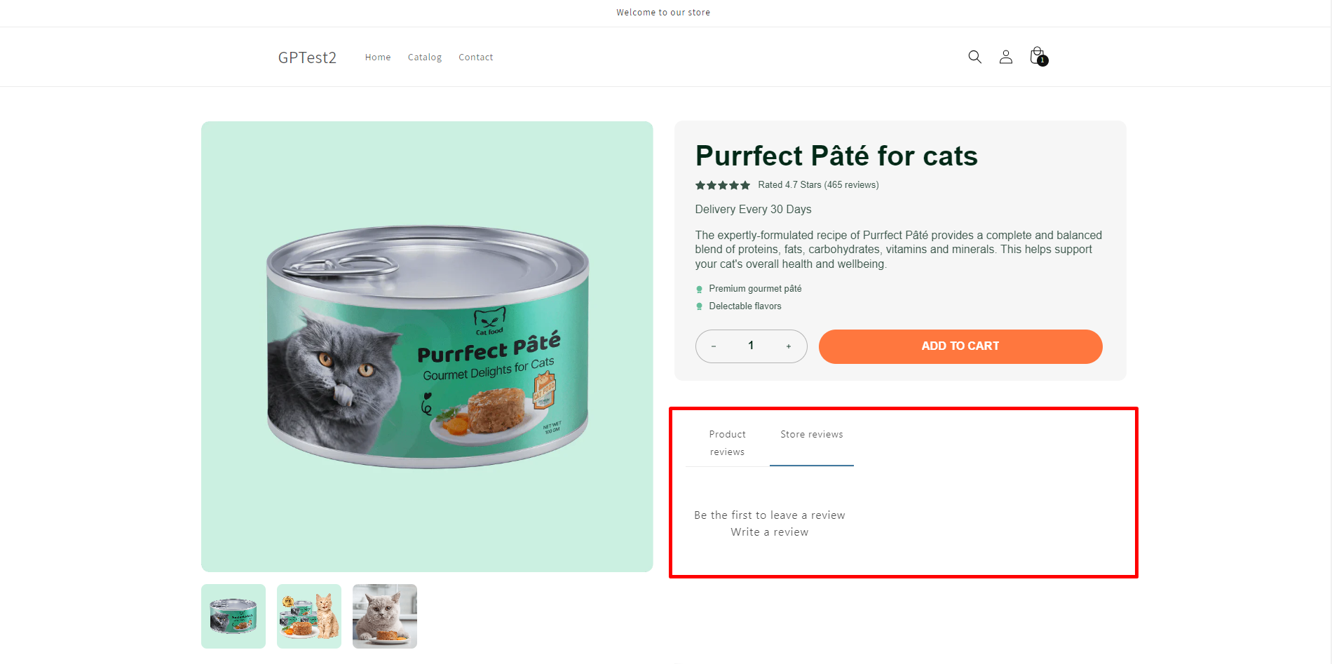Click the Rated 4.7 Stars reviews text
Image resolution: width=1332 pixels, height=664 pixels.
[818, 185]
